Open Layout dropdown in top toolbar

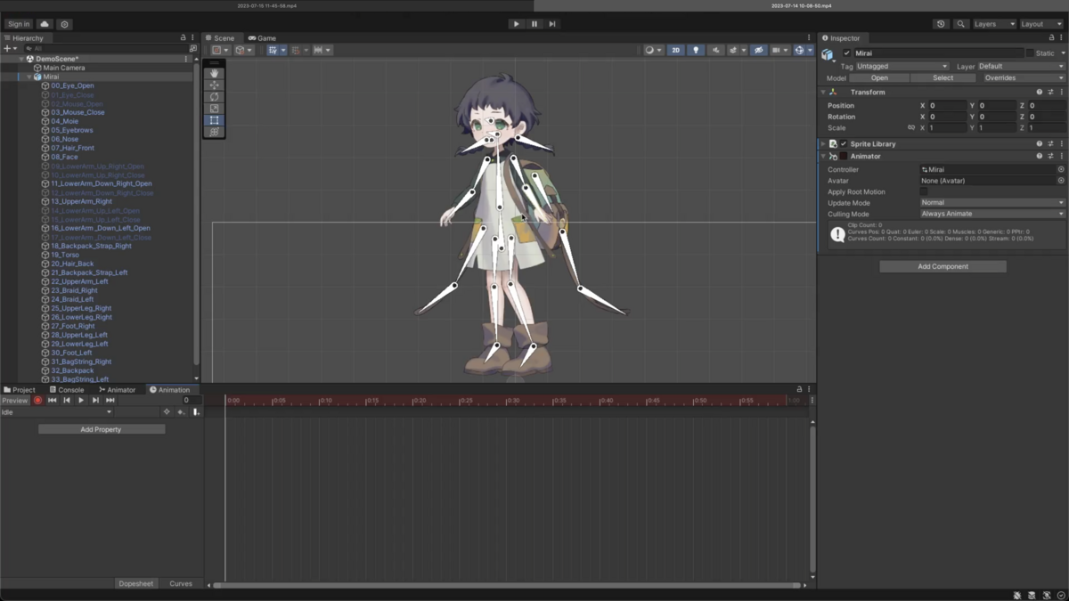coord(1041,24)
